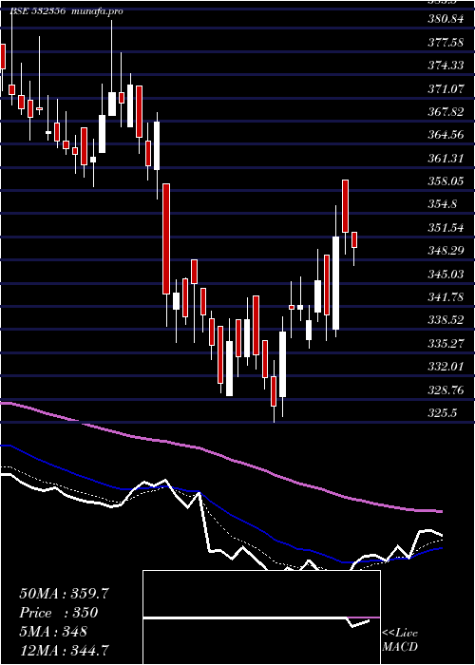Viewport: 475px width, 665px height.
Task: Click the tall red candle topping near 358
Action: click(345, 206)
